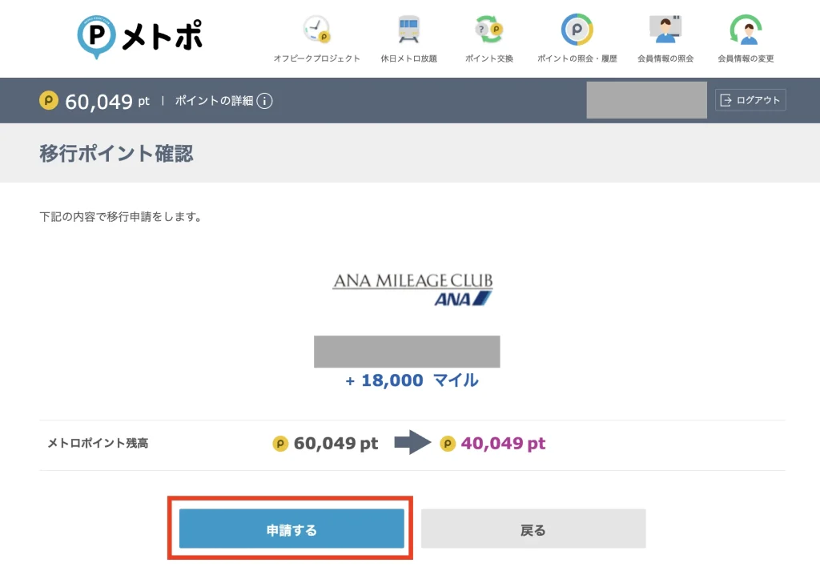The height and width of the screenshot is (583, 820).
Task: Open the 会員情報の照会 member icon
Action: pyautogui.click(x=665, y=30)
